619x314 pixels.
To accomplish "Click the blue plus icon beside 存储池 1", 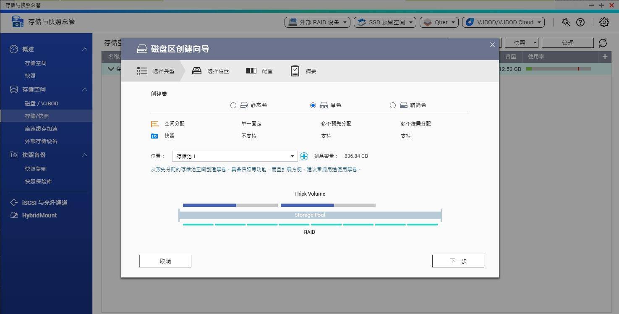I will click(x=303, y=156).
